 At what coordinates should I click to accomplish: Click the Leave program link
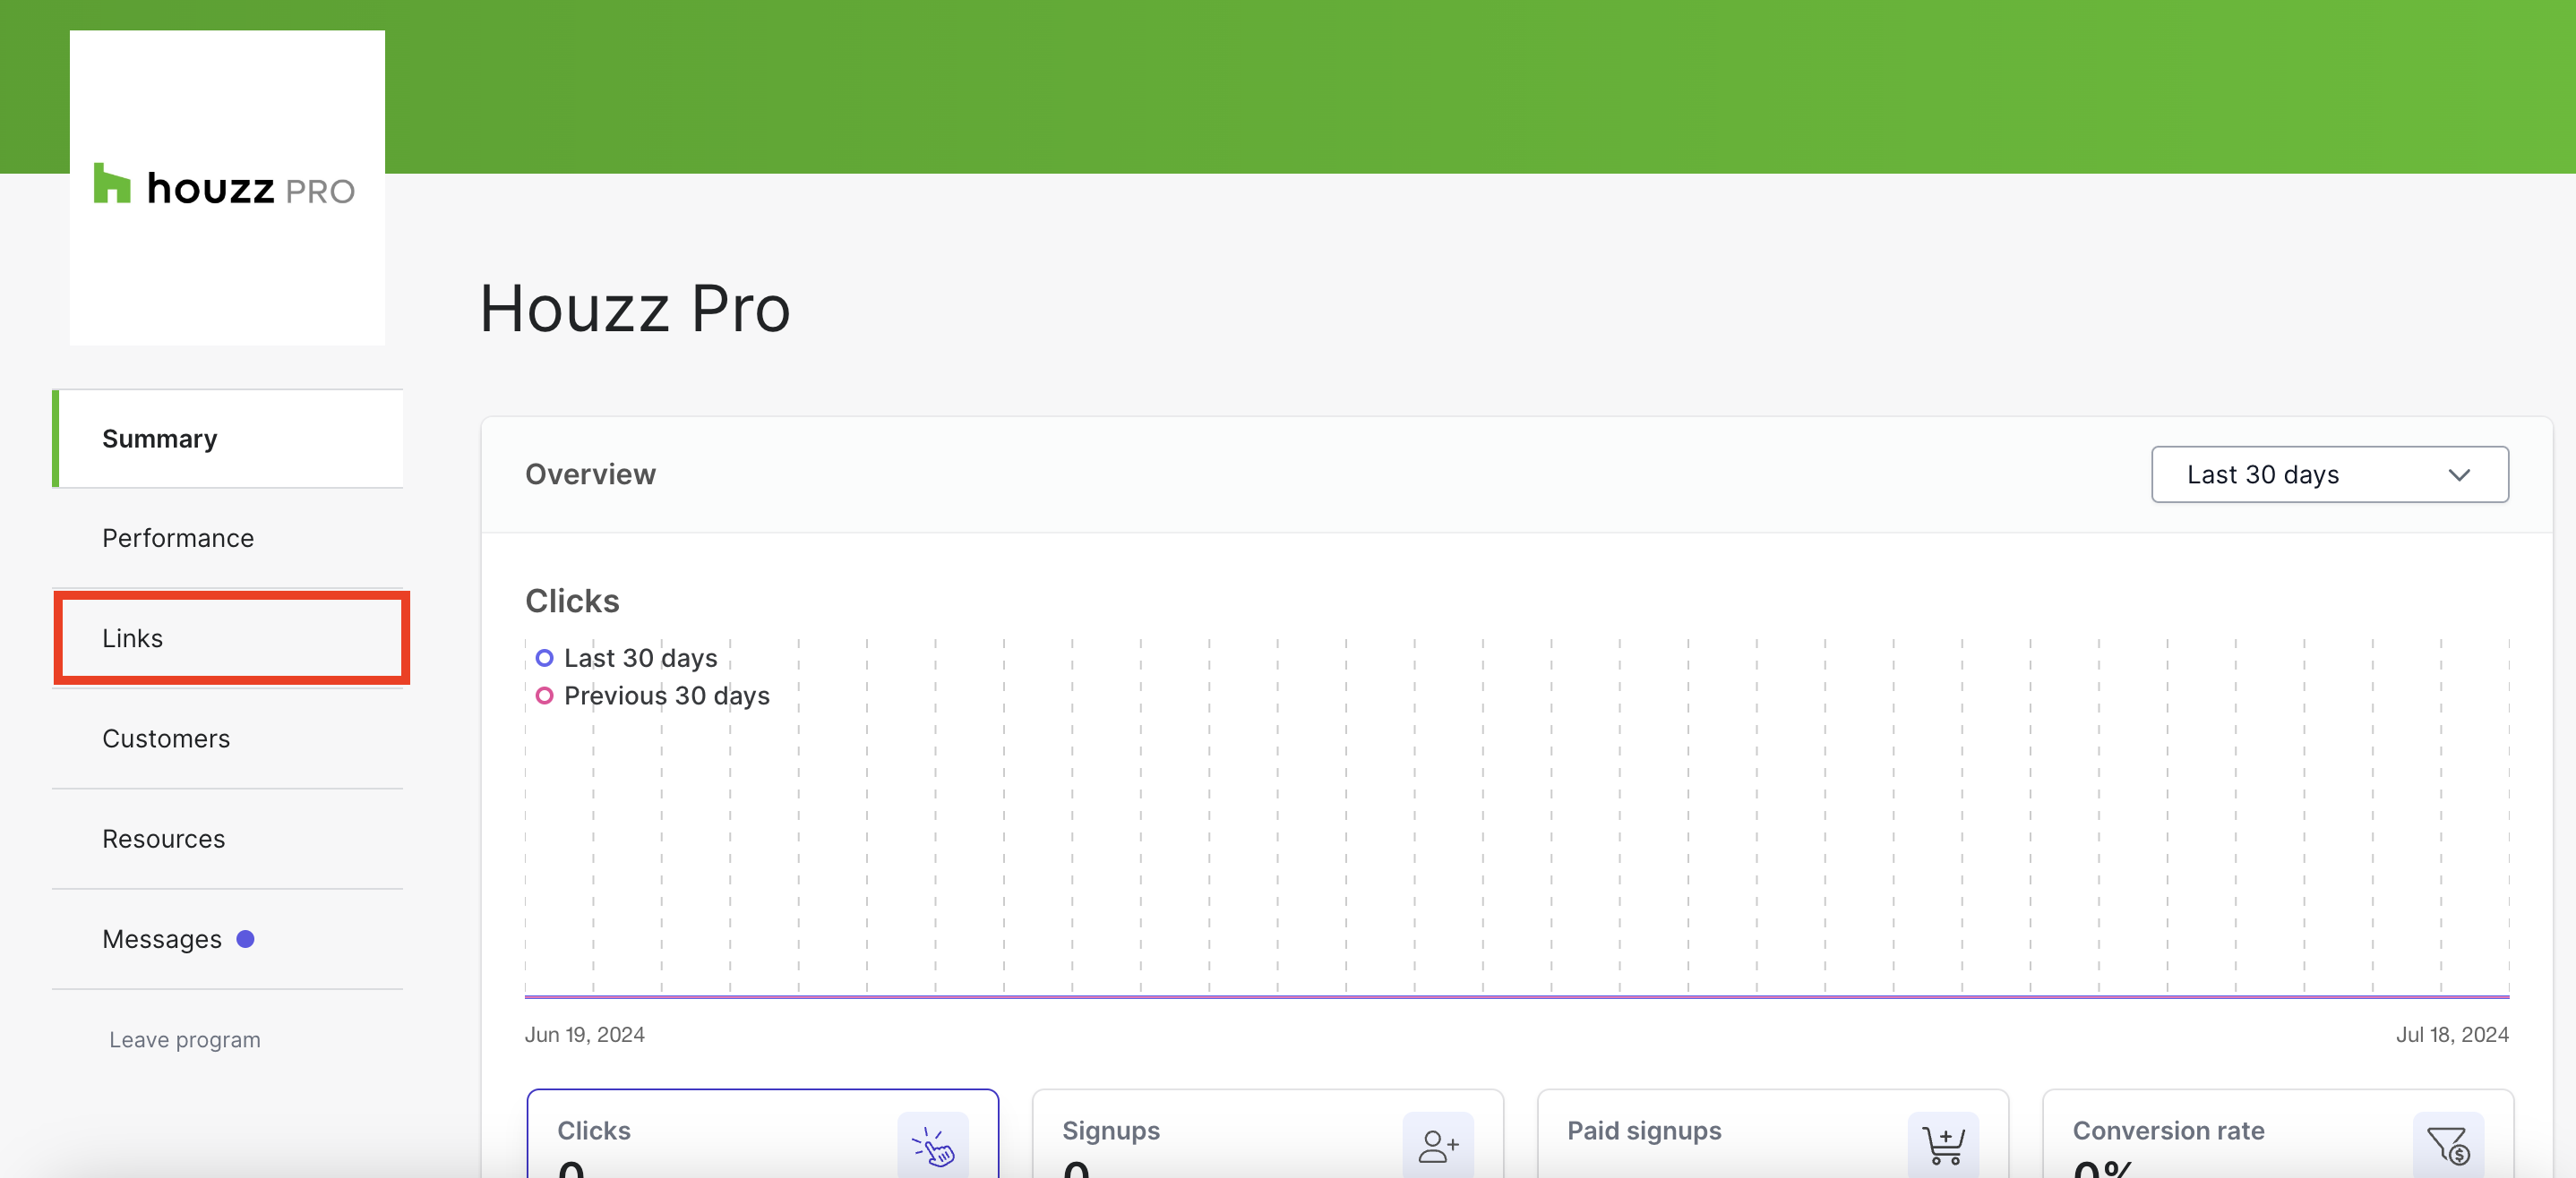[185, 1039]
